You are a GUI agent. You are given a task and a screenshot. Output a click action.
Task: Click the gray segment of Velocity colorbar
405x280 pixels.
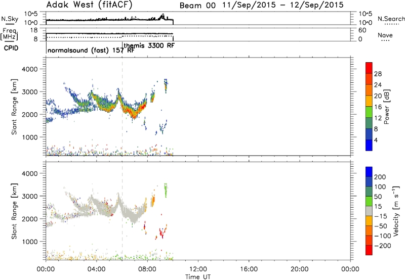point(369,211)
